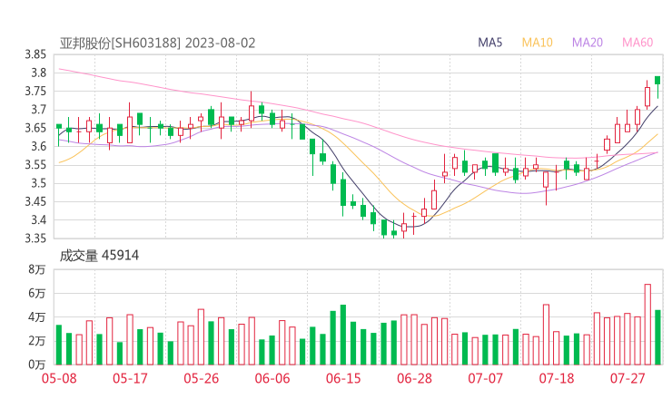
Task: Click the 3.6 price axis label
Action: [x=38, y=146]
